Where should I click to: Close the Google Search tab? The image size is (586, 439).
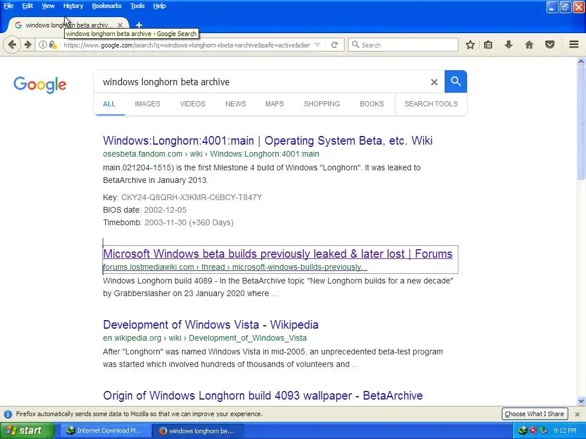tap(120, 25)
